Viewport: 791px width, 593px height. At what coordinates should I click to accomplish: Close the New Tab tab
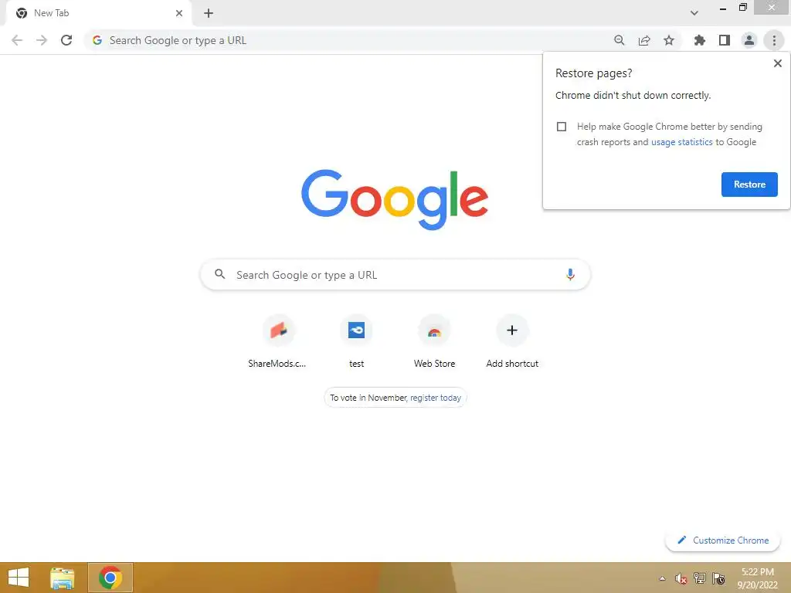click(x=179, y=13)
